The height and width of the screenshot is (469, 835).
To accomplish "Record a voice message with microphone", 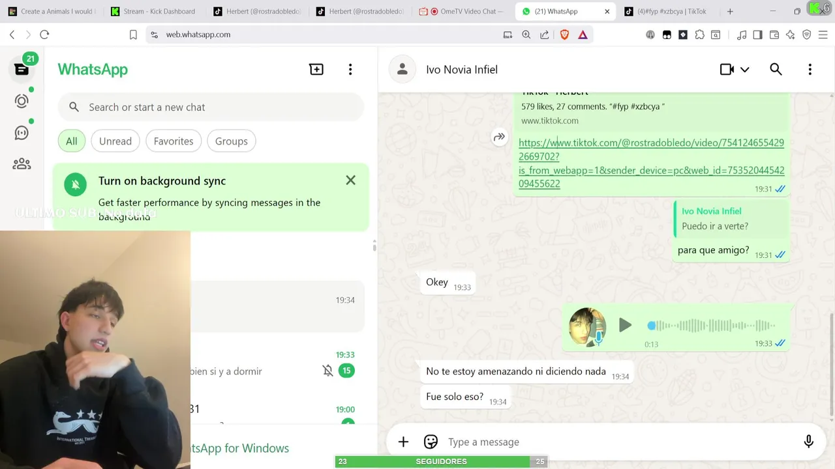I will click(808, 442).
